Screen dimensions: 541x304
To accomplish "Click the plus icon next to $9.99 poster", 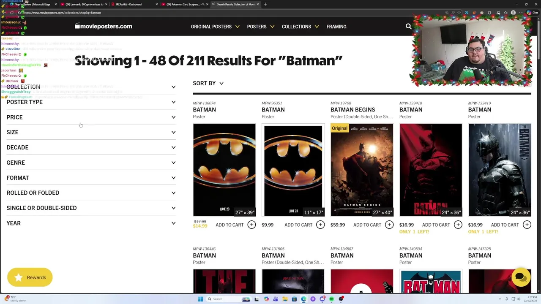I will pyautogui.click(x=320, y=225).
